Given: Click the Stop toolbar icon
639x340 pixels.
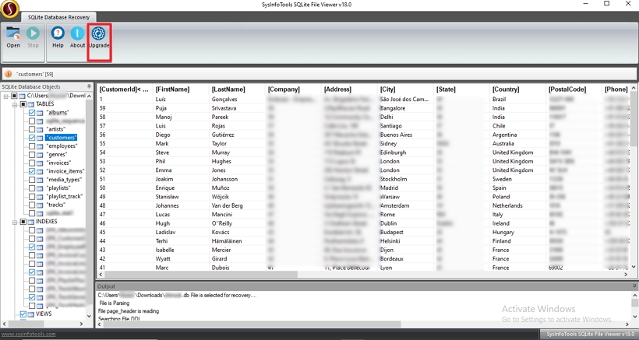Looking at the screenshot, I should [x=33, y=33].
